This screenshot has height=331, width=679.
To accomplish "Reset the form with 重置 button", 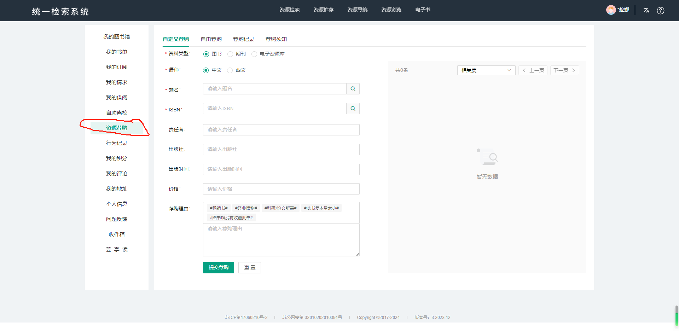I will [x=250, y=268].
